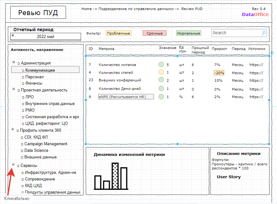Screen dimensions: 277x204
Task: Collapse the Администрация tree group
Action: (x=14, y=62)
